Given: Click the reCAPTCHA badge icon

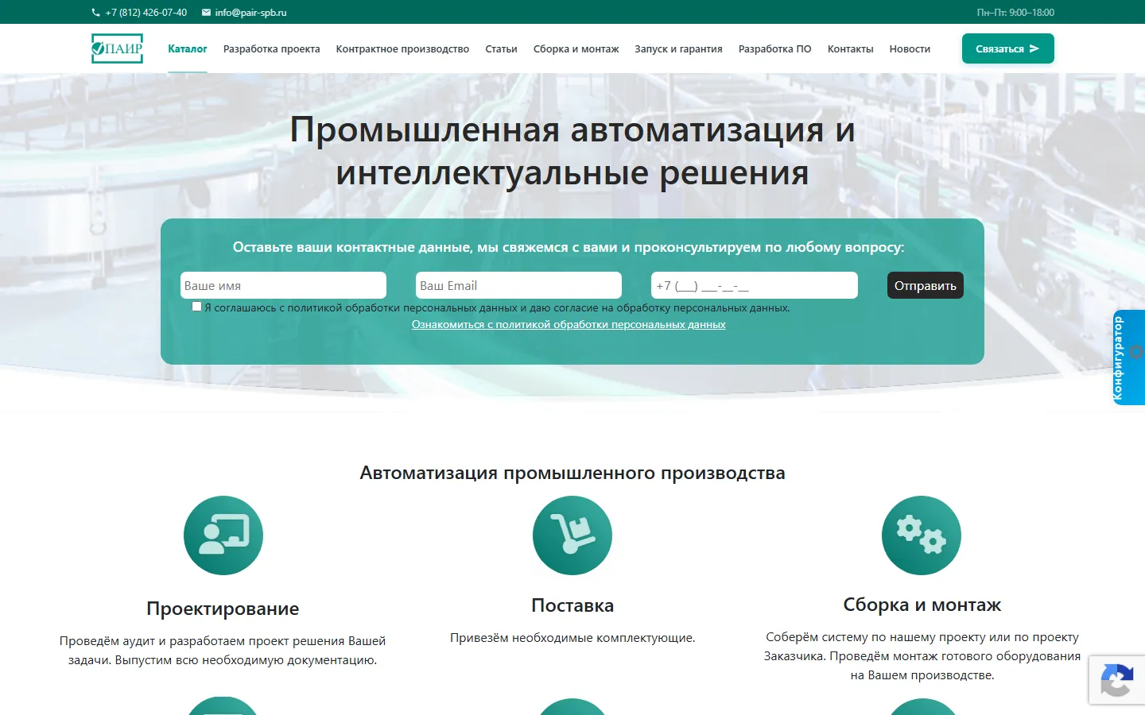Looking at the screenshot, I should 1116,679.
